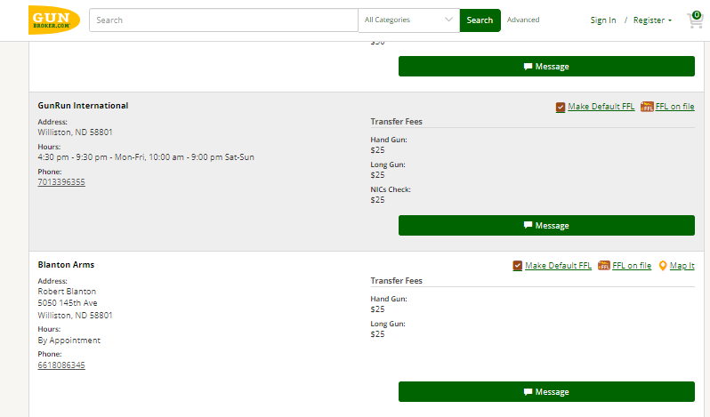710x417 pixels.
Task: Open FFL on file link for GunRun International
Action: point(674,107)
